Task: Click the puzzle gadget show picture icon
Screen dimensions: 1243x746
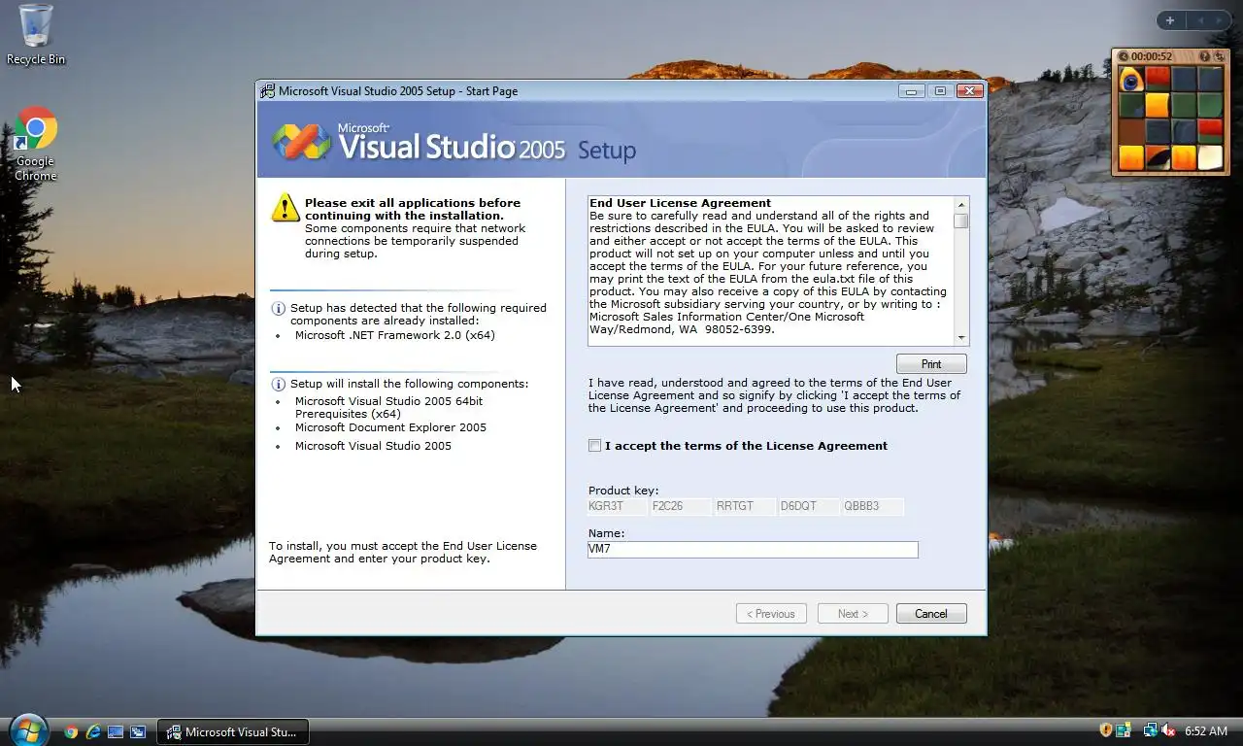Action: (x=1205, y=56)
